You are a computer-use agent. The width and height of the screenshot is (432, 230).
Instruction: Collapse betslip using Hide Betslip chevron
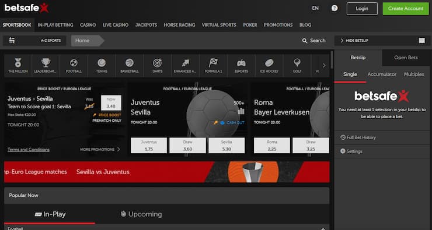[x=342, y=40]
